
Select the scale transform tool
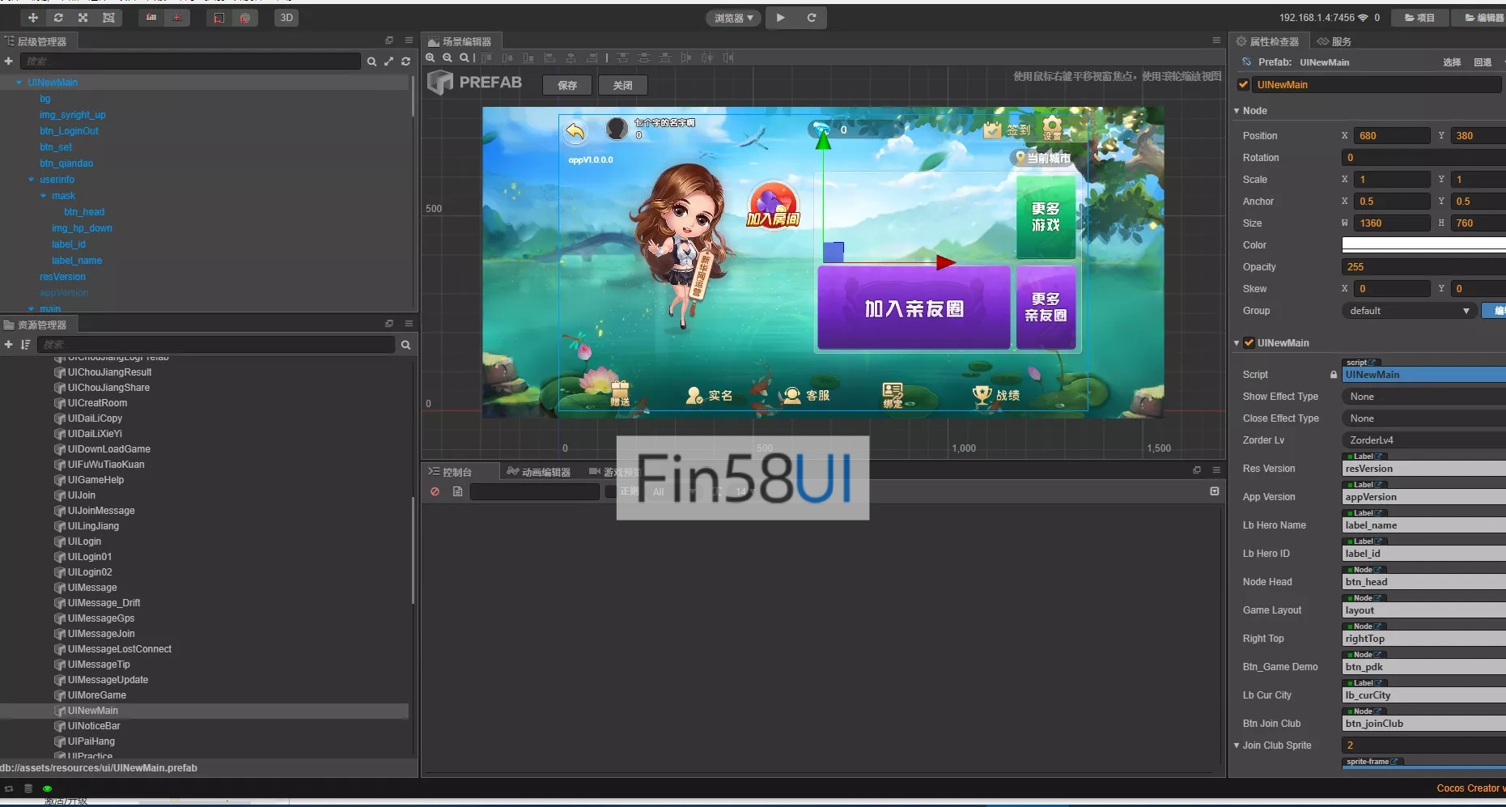[x=83, y=17]
